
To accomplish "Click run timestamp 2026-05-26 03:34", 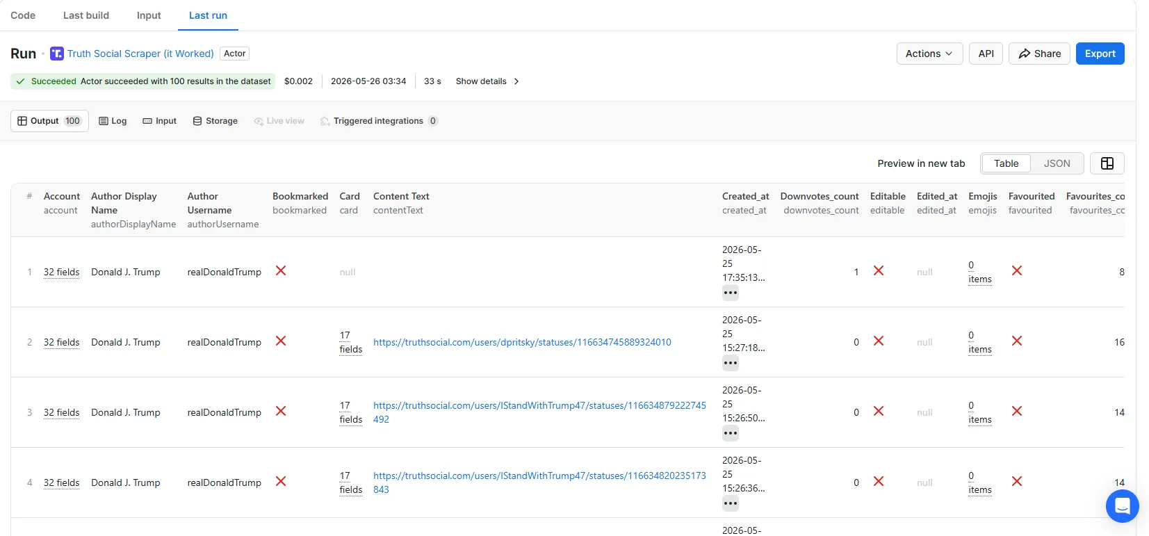I will (x=368, y=81).
